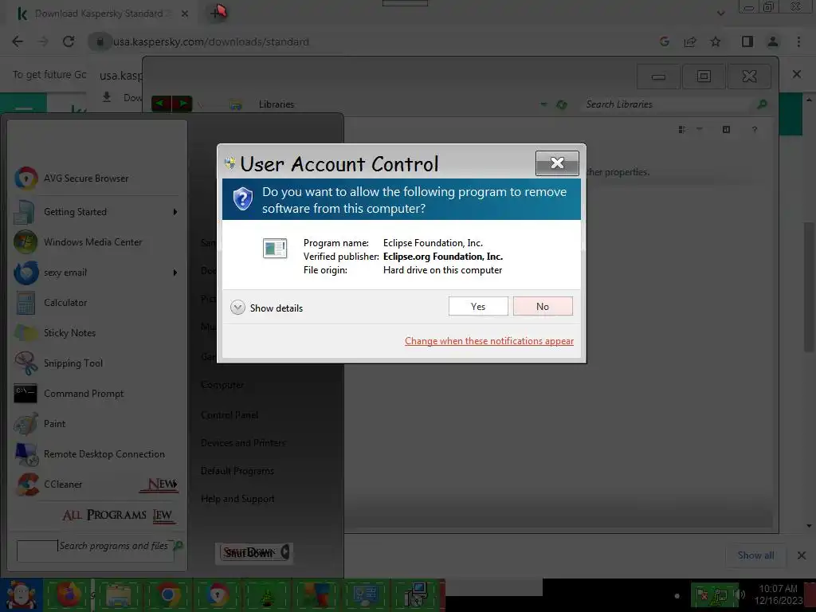The width and height of the screenshot is (816, 612).
Task: Click the Calculator icon in Start menu
Action: [26, 302]
